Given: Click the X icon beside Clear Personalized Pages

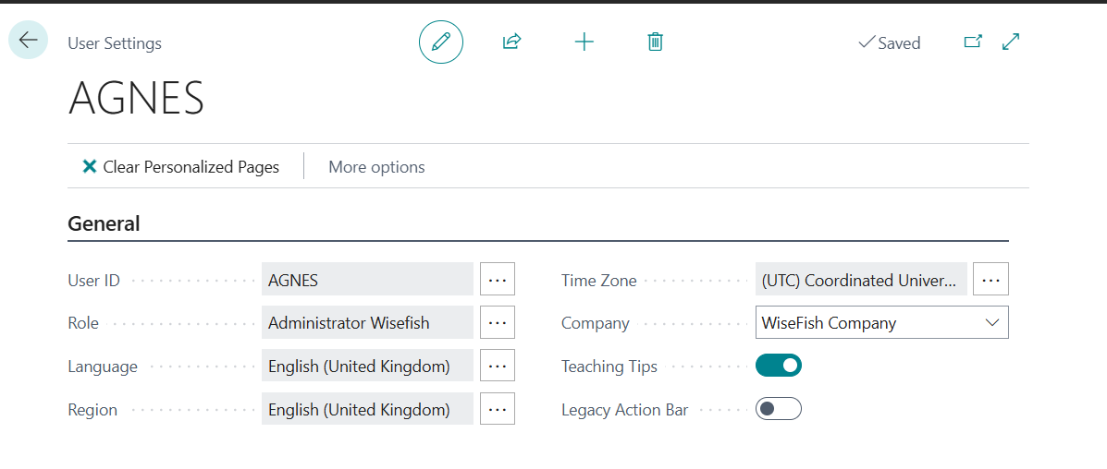Looking at the screenshot, I should tap(90, 167).
